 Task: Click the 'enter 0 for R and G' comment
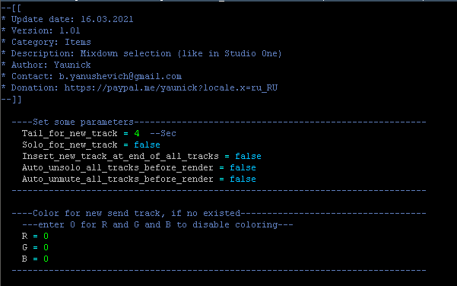[157, 225]
